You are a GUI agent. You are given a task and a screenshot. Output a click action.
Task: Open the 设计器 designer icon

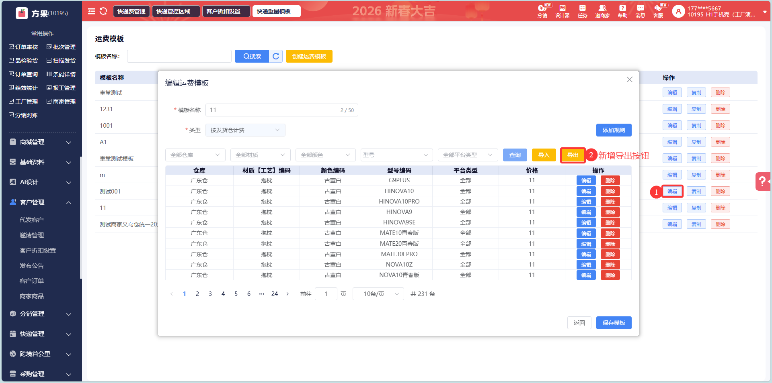[x=562, y=11]
